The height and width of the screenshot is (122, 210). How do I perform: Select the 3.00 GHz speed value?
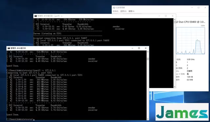pyautogui.click(x=191, y=60)
